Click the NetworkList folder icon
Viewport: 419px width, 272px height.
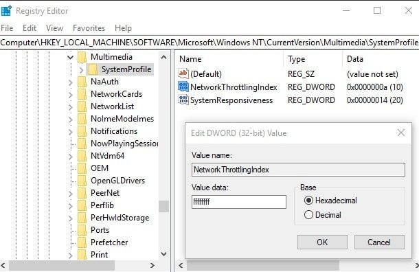click(x=82, y=106)
